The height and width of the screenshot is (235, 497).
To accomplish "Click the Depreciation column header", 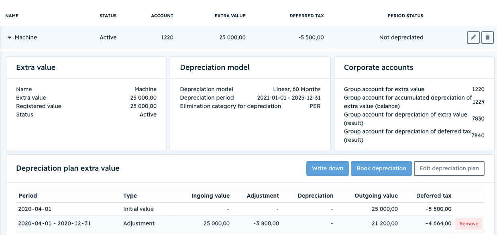I will [x=316, y=196].
